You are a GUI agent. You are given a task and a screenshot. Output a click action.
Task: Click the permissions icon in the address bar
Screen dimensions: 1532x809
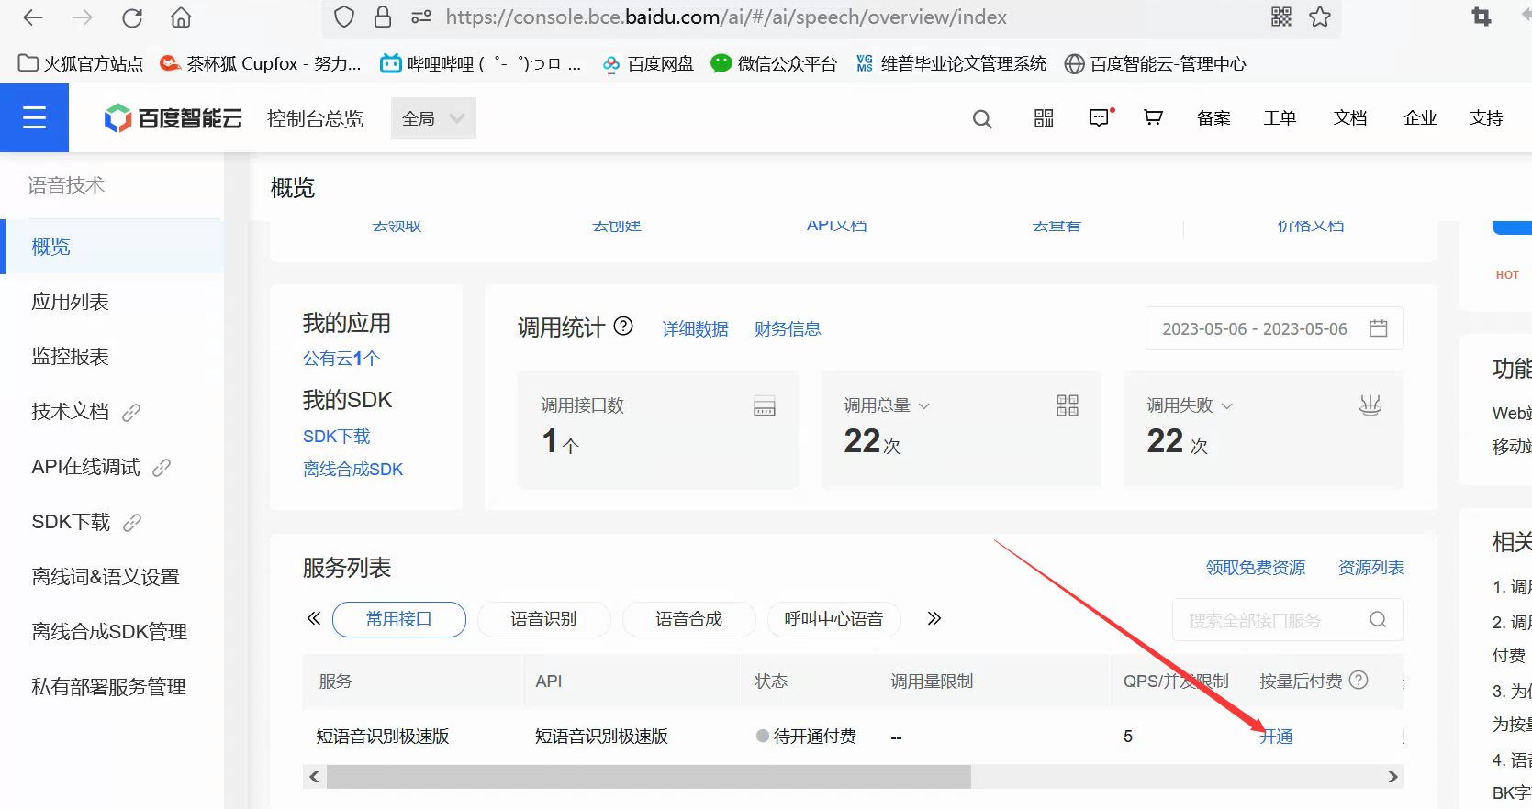coord(421,17)
